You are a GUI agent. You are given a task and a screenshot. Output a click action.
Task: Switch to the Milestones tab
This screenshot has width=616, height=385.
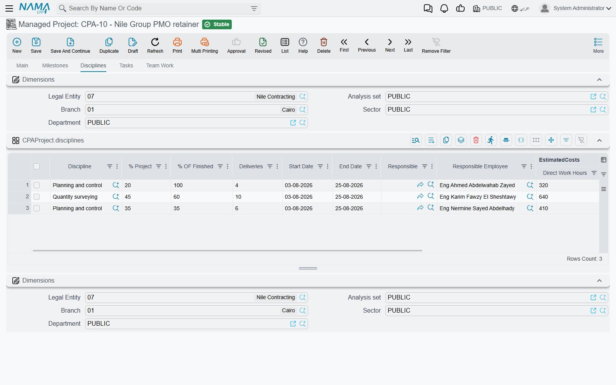(55, 65)
